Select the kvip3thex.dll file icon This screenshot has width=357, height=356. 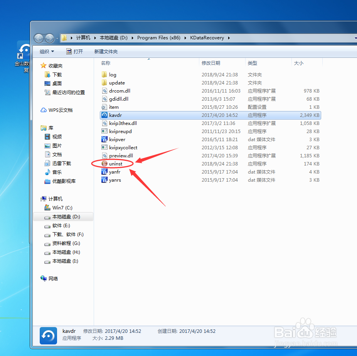[x=104, y=123]
